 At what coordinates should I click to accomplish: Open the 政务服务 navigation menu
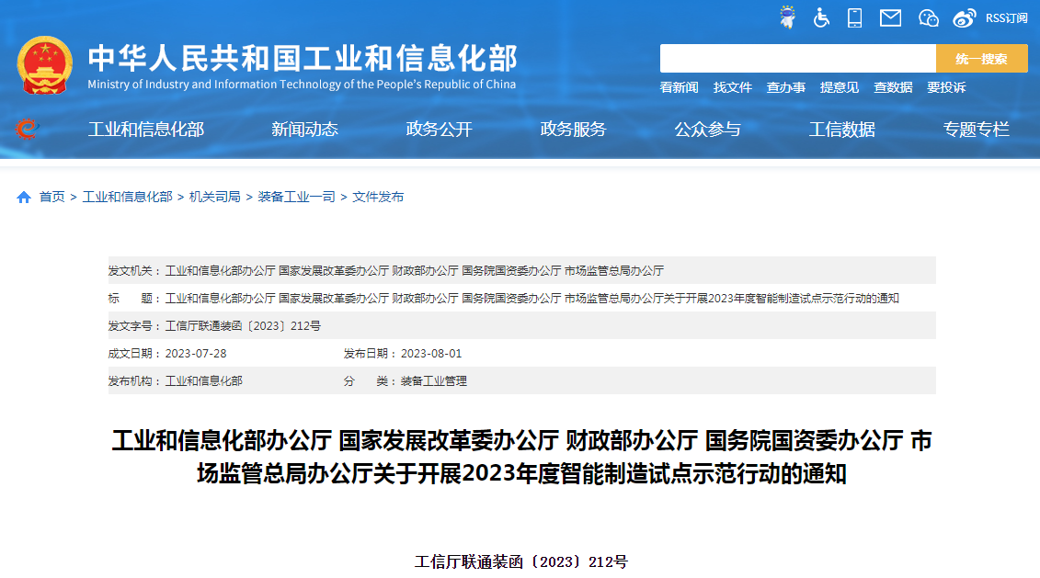coord(574,130)
